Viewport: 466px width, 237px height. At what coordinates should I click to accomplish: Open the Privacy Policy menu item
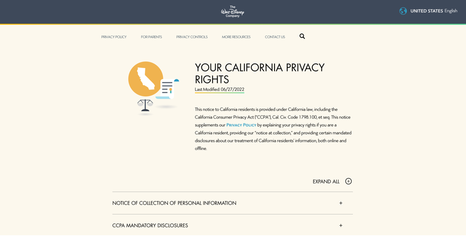click(x=114, y=37)
